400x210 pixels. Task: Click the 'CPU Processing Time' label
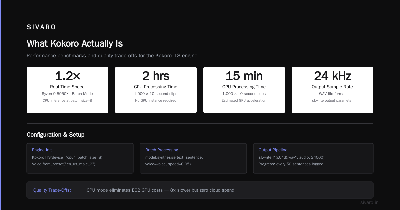[x=156, y=87]
